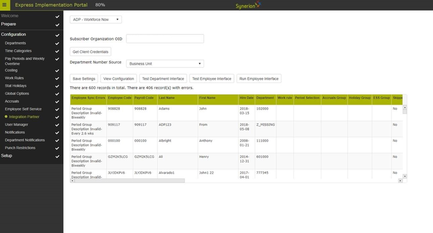Screen dimensions: 433x233
Task: Click the table's right scroll arrow
Action: point(400,181)
